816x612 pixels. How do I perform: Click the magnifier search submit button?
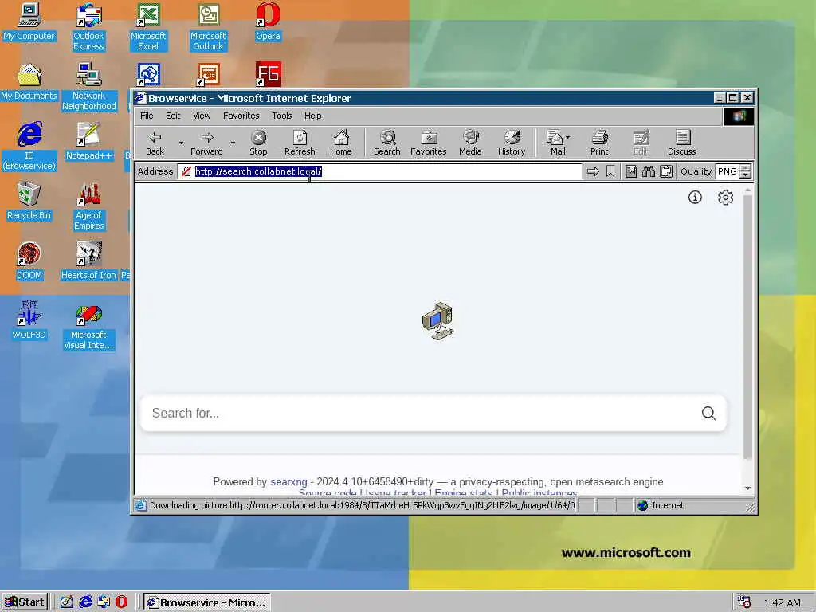coord(708,414)
